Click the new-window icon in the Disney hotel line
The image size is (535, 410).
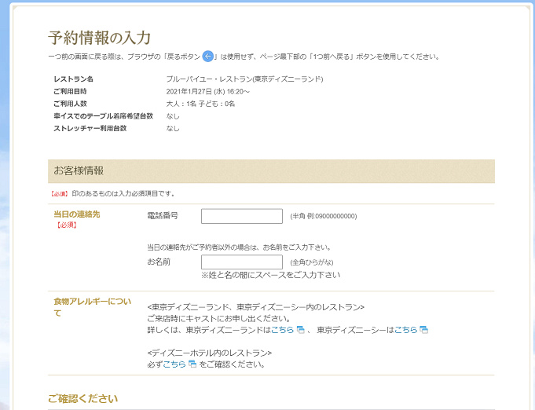pyautogui.click(x=192, y=364)
